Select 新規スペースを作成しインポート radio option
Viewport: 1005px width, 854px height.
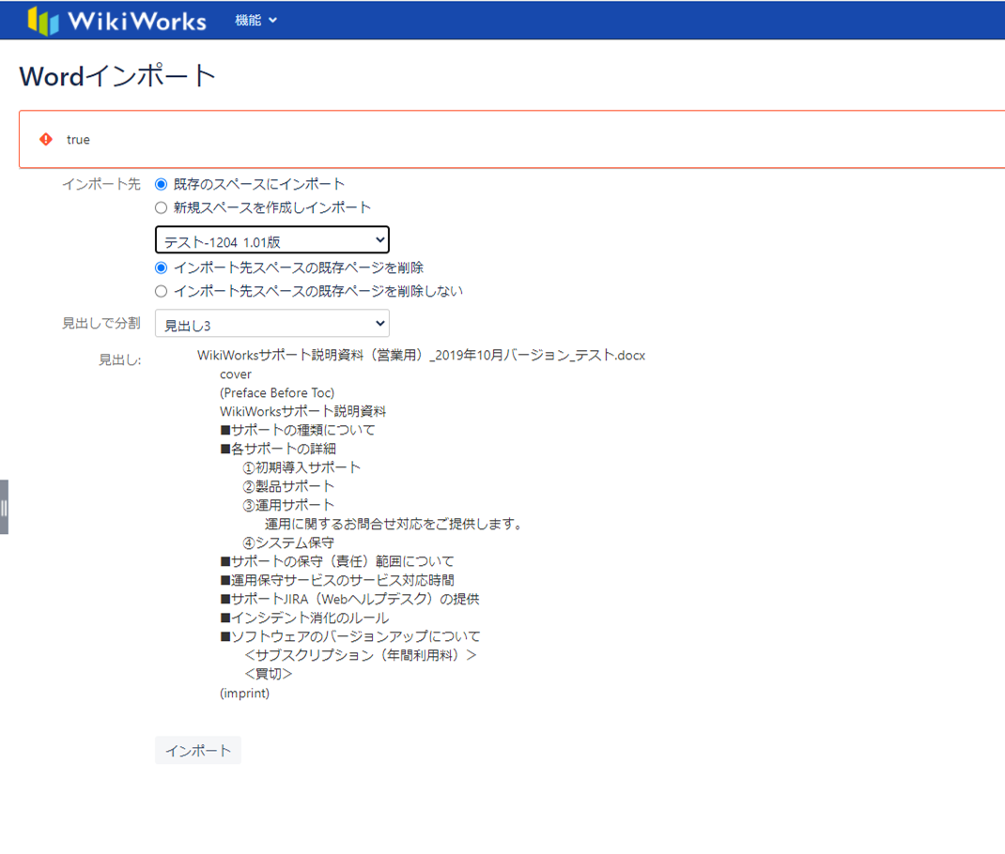coord(162,207)
